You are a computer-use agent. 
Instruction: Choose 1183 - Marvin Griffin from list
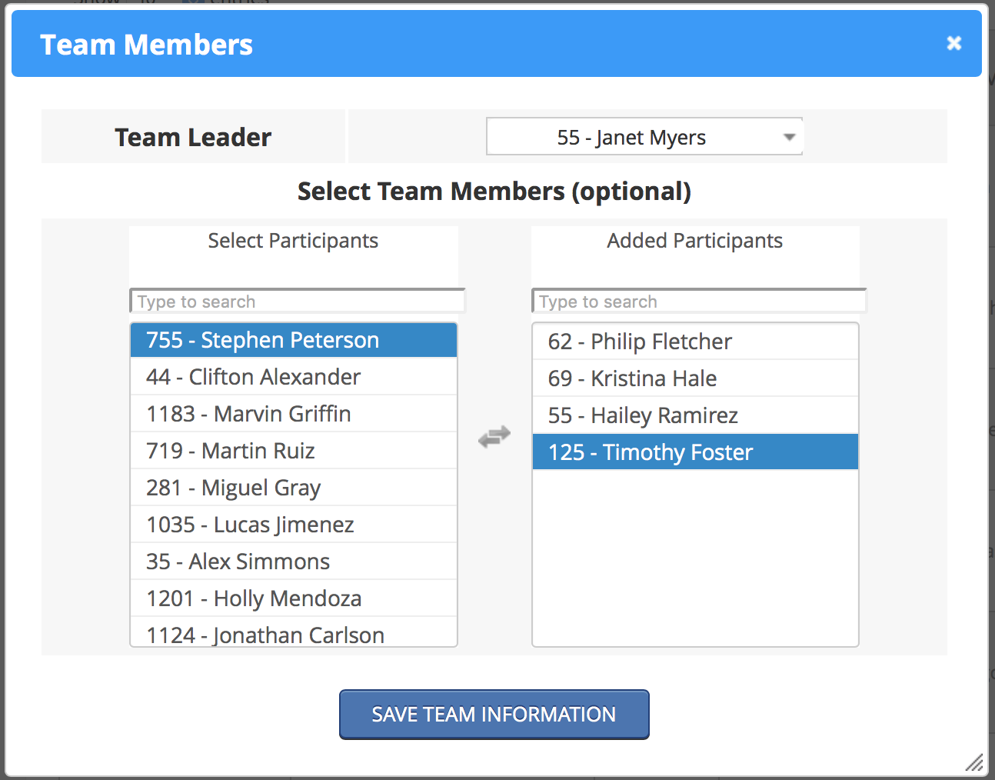pyautogui.click(x=294, y=414)
